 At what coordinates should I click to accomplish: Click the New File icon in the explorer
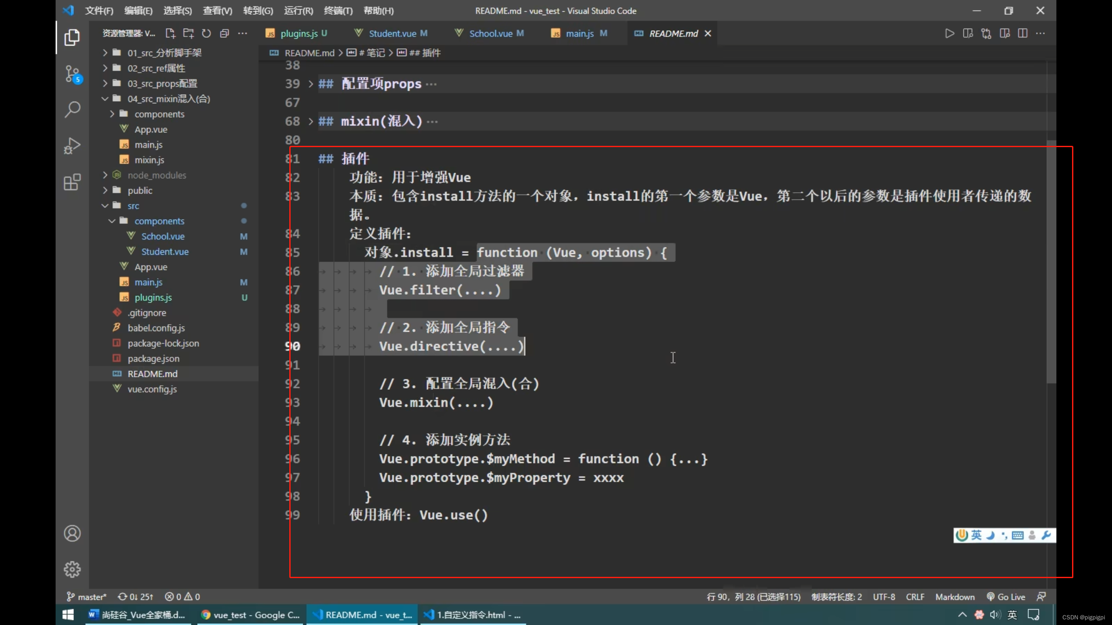pyautogui.click(x=170, y=33)
